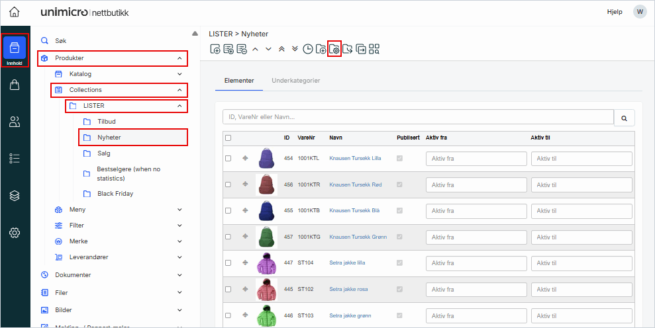The image size is (655, 328).
Task: Click the double-chevron move to top icon
Action: tap(281, 49)
